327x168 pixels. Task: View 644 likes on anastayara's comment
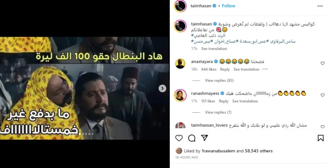209,69
